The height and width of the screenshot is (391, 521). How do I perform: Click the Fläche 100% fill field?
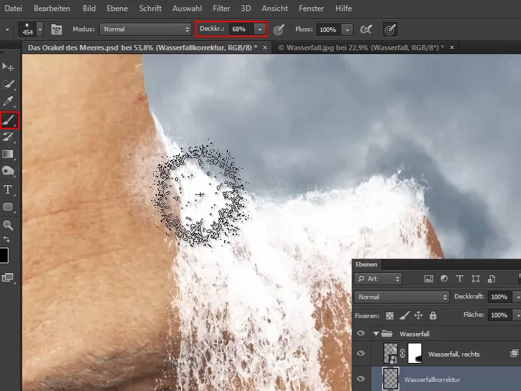[500, 315]
